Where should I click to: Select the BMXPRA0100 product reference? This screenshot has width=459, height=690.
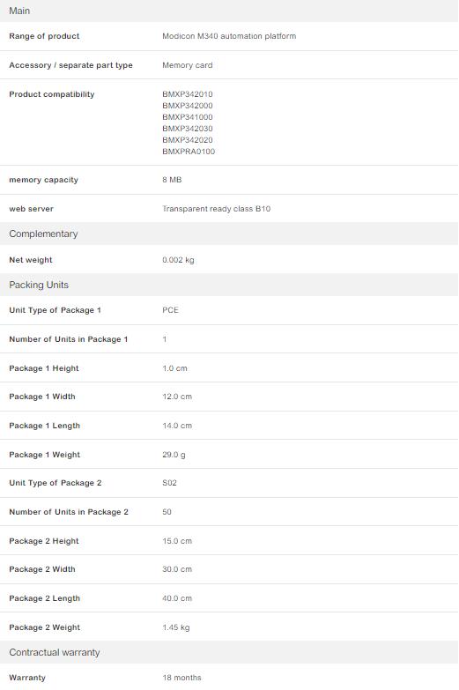pos(189,152)
